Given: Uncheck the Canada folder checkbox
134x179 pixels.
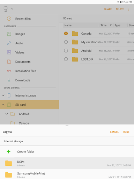Looking at the screenshot, I should 66,34.
